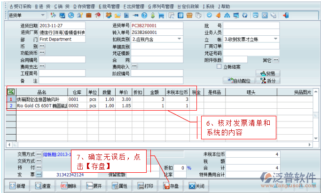Click the 存盘 save button
This screenshot has height=193, width=321.
pyautogui.click(x=171, y=186)
